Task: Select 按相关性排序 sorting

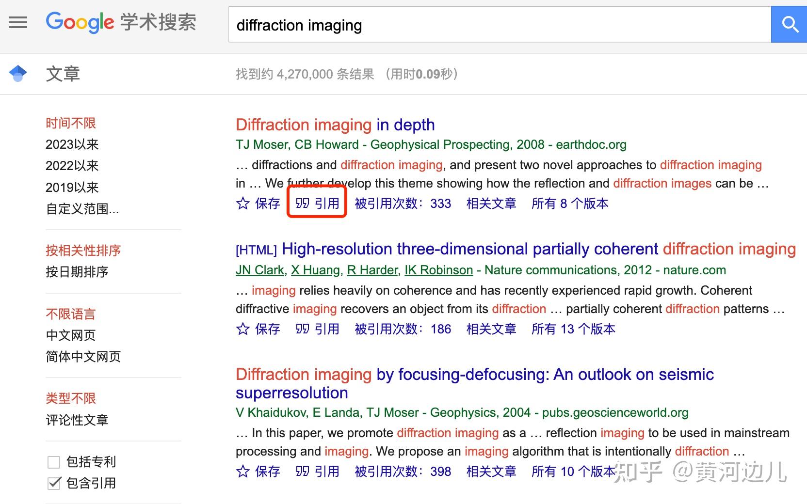Action: 83,250
